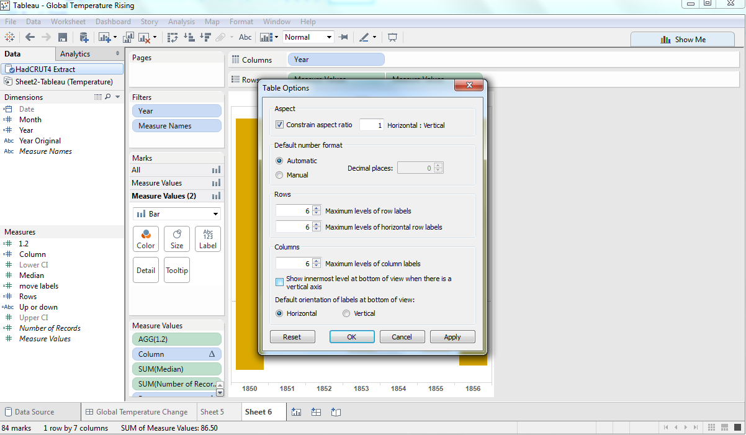Select Vertical label orientation radio button
The height and width of the screenshot is (435, 746).
(x=346, y=313)
